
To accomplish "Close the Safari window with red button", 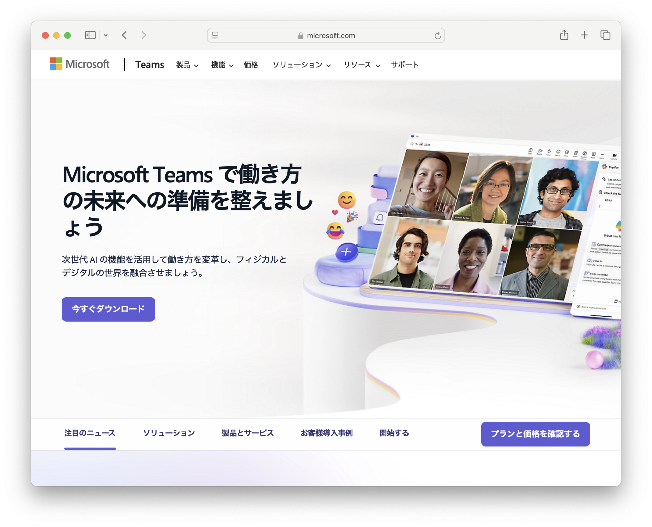I will click(45, 35).
